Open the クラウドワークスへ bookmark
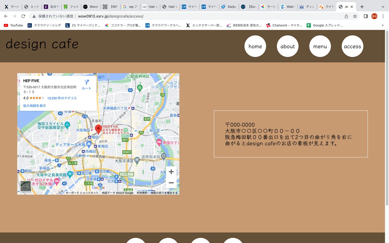Viewport: 389px width, 243px height. [x=163, y=25]
